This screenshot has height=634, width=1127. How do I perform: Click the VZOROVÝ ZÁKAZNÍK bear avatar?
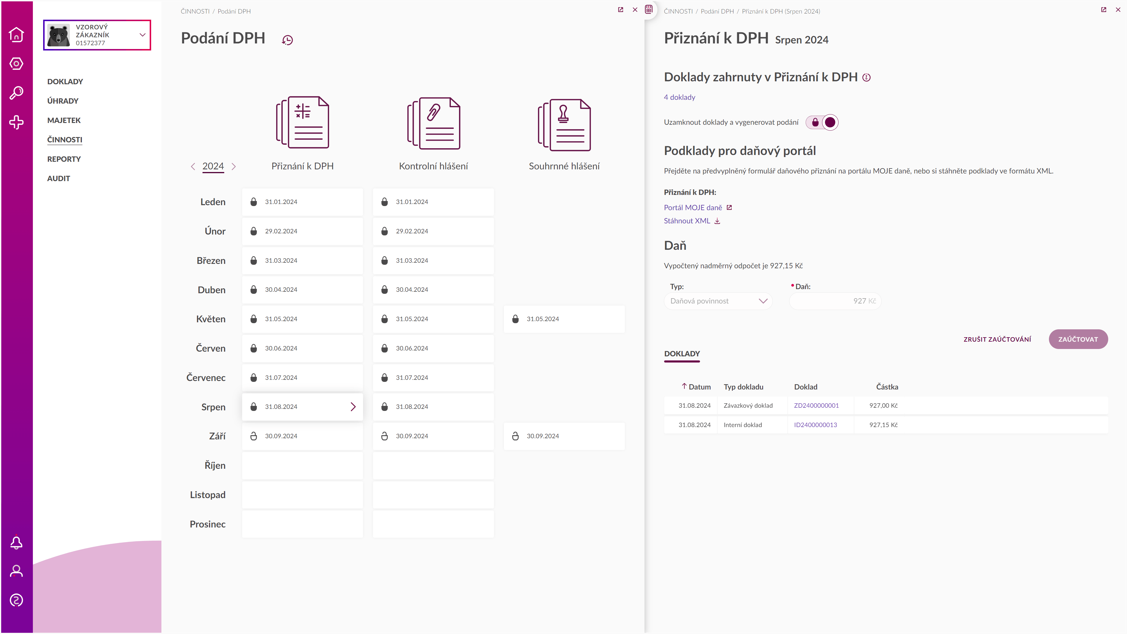pos(59,35)
